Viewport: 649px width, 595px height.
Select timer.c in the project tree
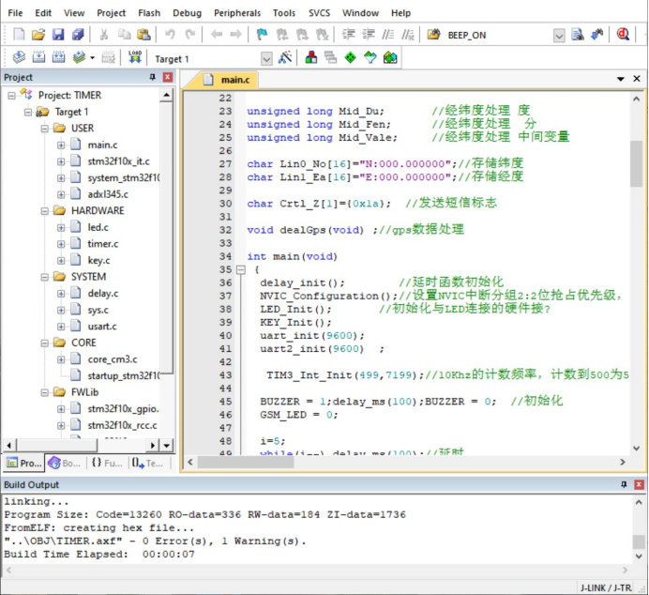pos(102,244)
